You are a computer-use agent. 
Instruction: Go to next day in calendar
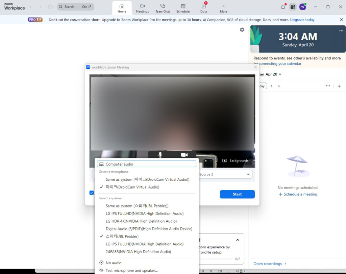(x=279, y=86)
